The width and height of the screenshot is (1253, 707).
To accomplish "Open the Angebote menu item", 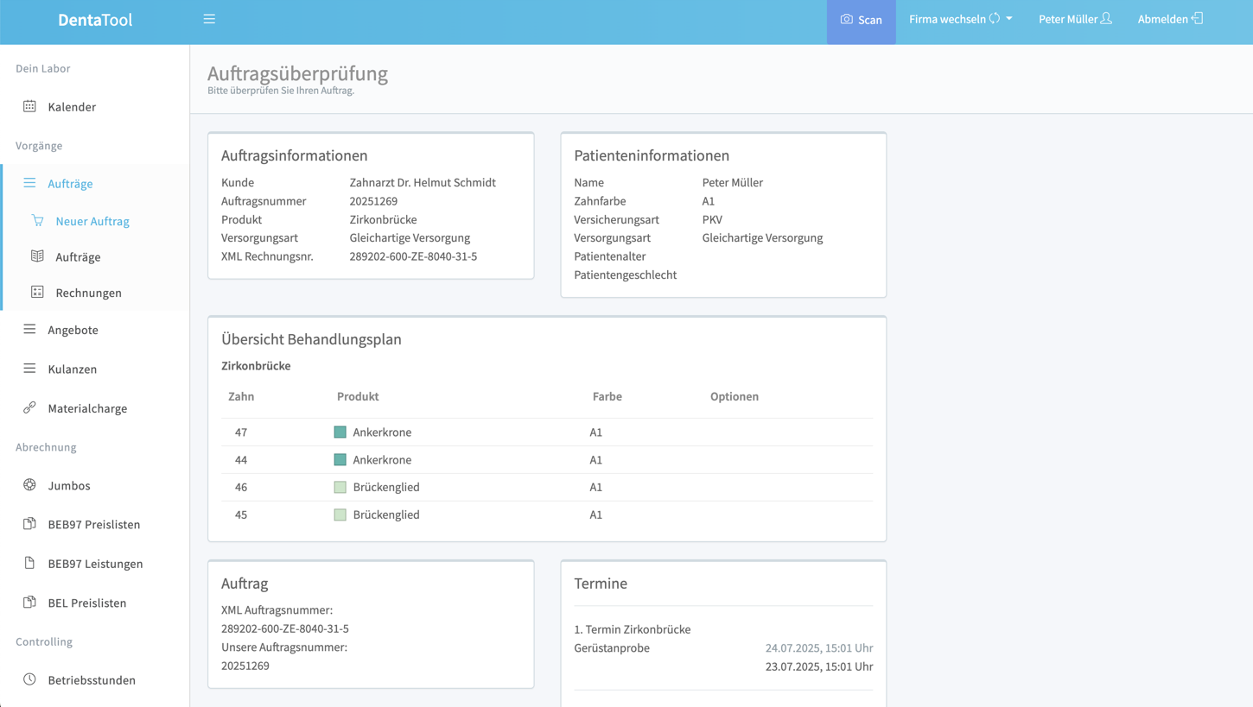I will (73, 330).
